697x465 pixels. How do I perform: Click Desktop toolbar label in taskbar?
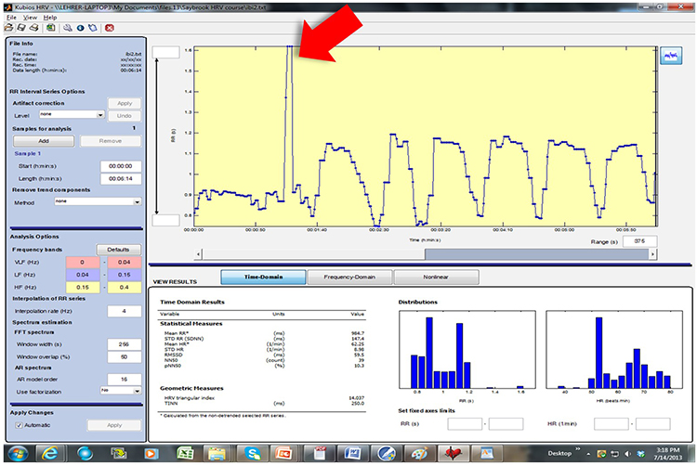pyautogui.click(x=559, y=454)
